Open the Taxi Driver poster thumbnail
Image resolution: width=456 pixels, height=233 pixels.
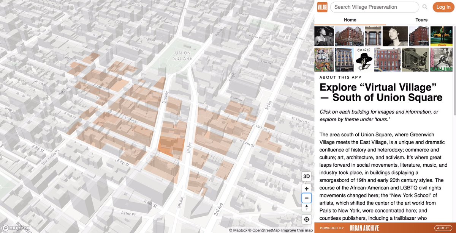[441, 36]
